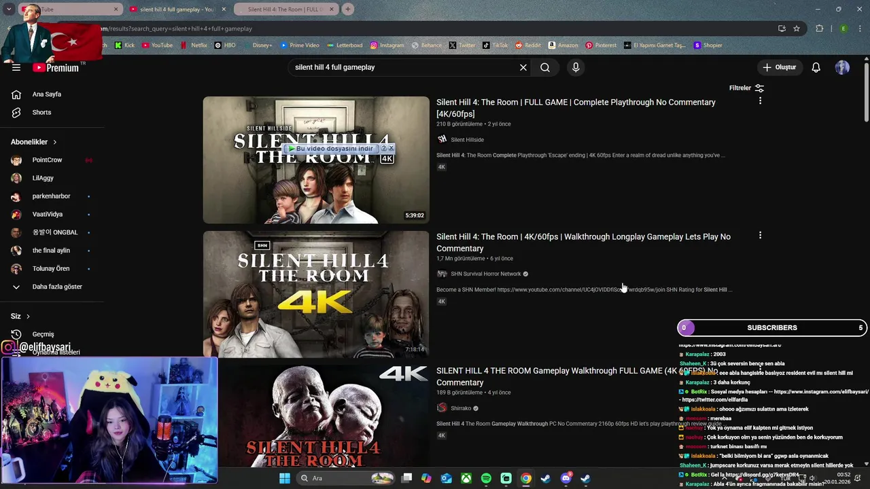Viewport: 870px width, 489px height.
Task: Open Outlook from the taskbar
Action: pos(446,478)
